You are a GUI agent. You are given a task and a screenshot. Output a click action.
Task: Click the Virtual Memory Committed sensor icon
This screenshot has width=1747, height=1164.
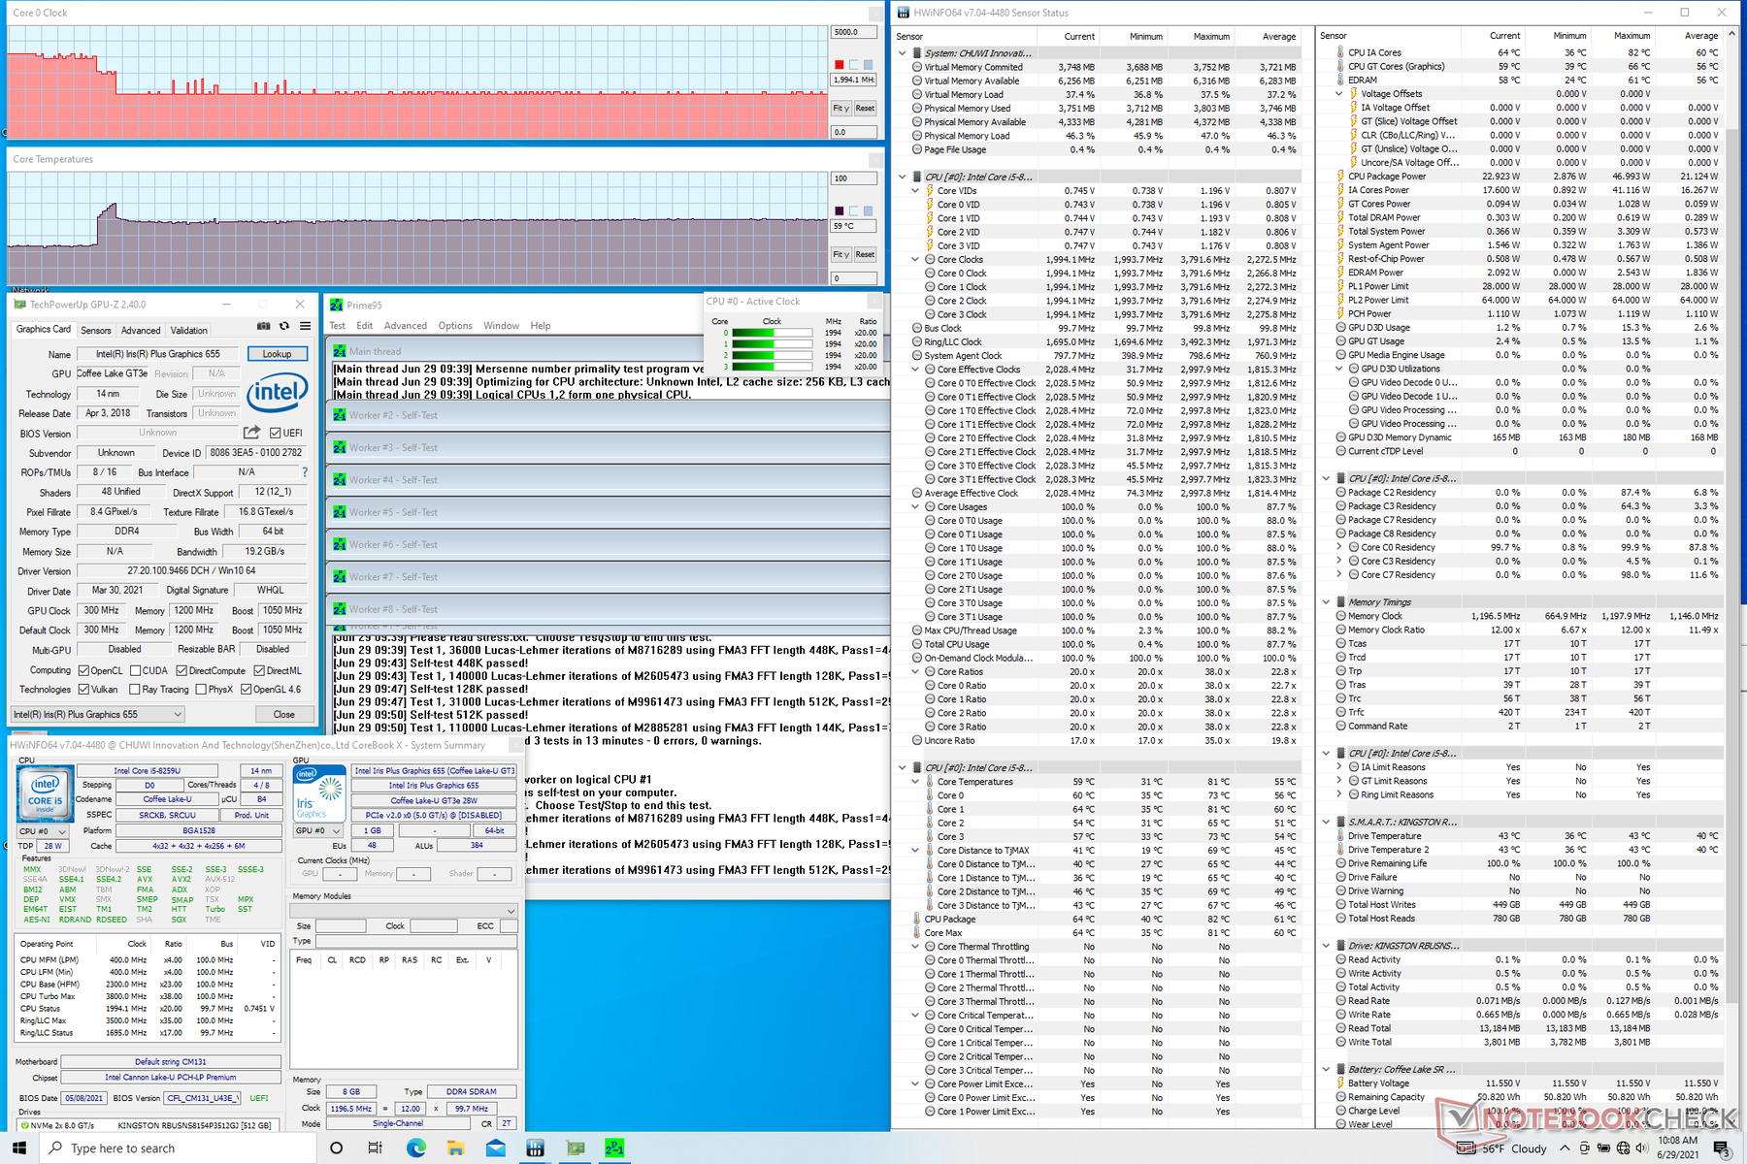point(917,67)
